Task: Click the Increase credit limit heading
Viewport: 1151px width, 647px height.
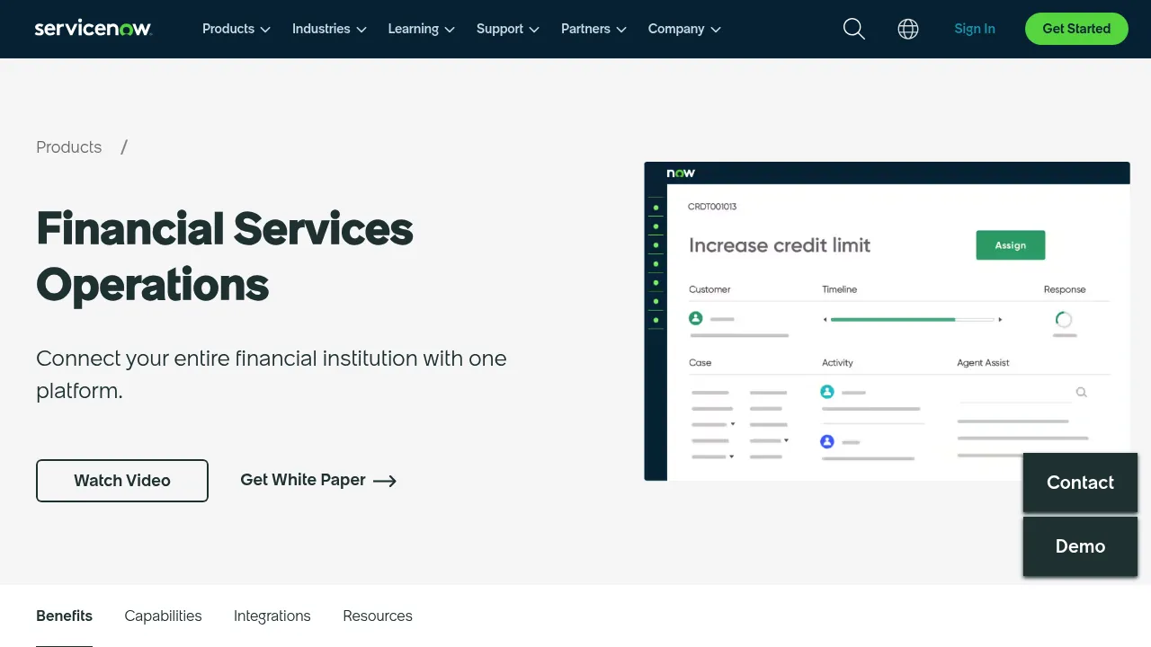Action: (x=780, y=245)
